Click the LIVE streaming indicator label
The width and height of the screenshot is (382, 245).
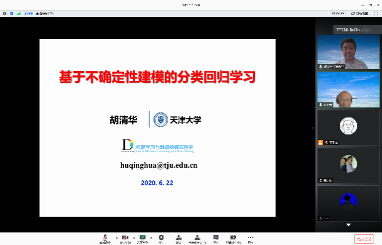click(28, 13)
